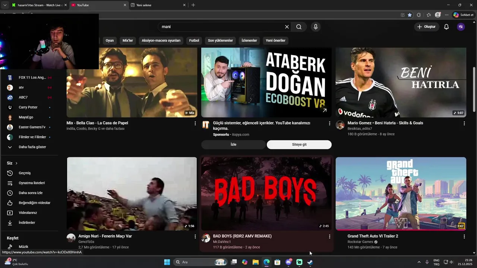
Task: Expand the Siz section chevron
Action: pyautogui.click(x=16, y=163)
